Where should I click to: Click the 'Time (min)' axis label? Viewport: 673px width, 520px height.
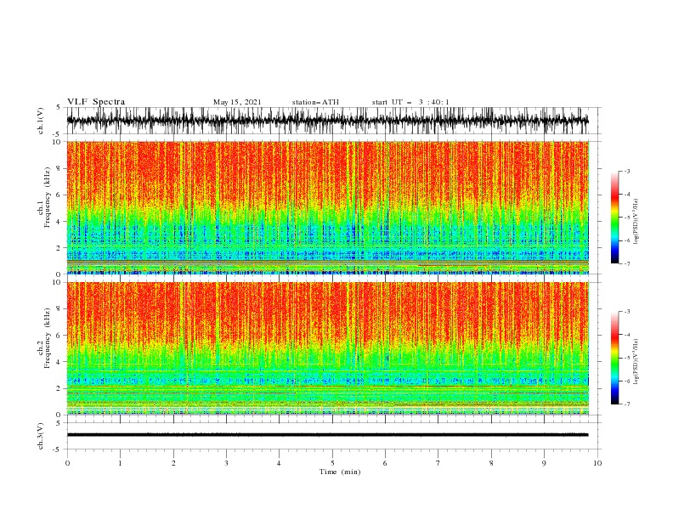pos(340,472)
